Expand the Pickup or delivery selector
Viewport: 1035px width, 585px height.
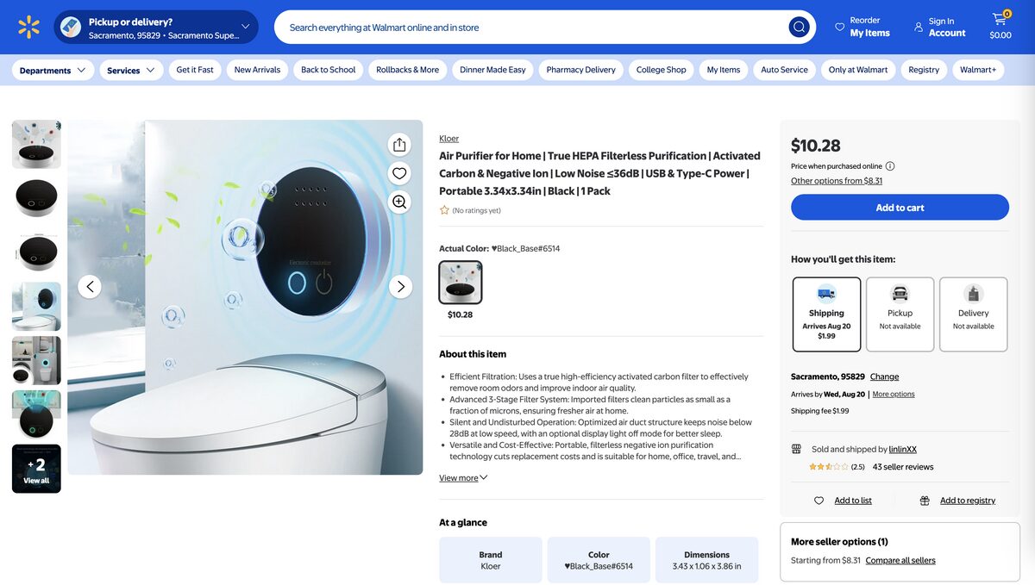(156, 28)
